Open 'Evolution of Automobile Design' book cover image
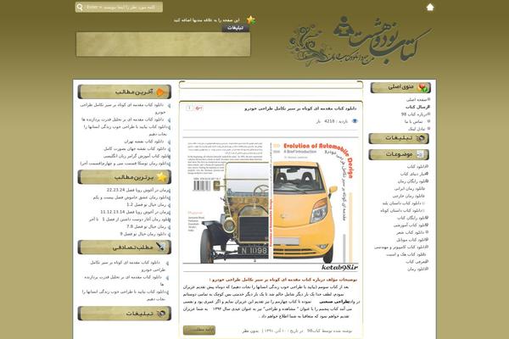The image size is (509, 339). (271, 203)
